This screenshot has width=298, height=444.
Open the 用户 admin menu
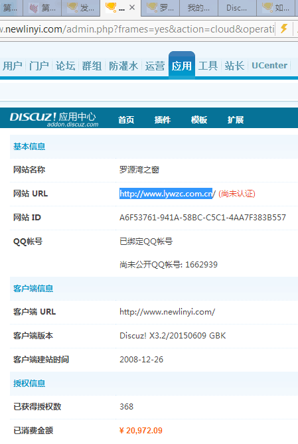pyautogui.click(x=13, y=66)
